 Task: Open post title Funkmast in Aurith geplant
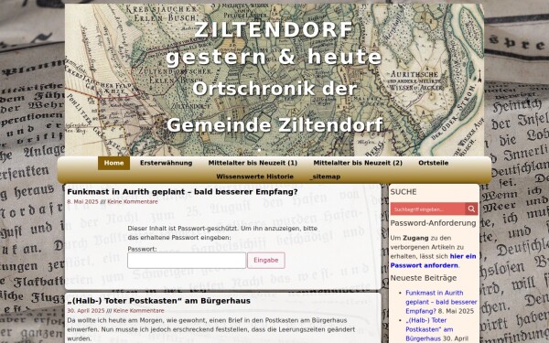[182, 192]
